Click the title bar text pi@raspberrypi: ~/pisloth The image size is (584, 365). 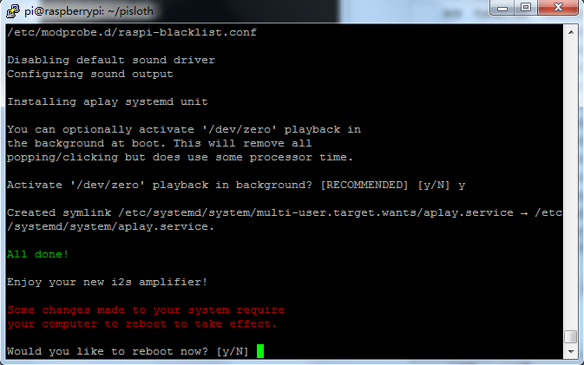click(89, 11)
